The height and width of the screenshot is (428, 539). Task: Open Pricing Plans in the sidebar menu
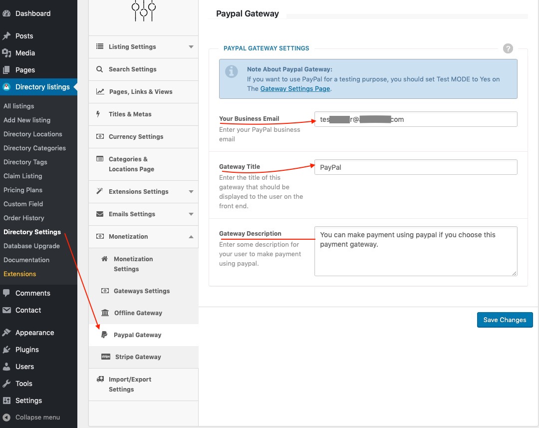click(x=23, y=190)
